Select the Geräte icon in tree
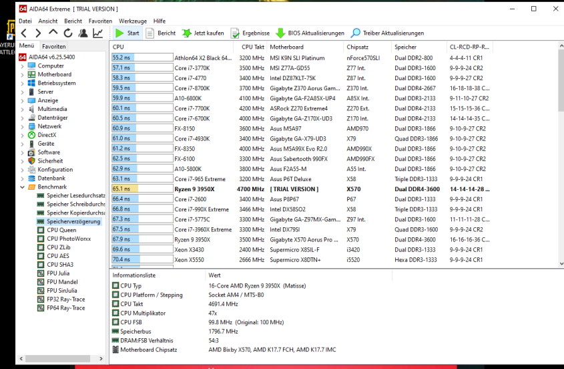This screenshot has width=564, height=369. click(31, 144)
